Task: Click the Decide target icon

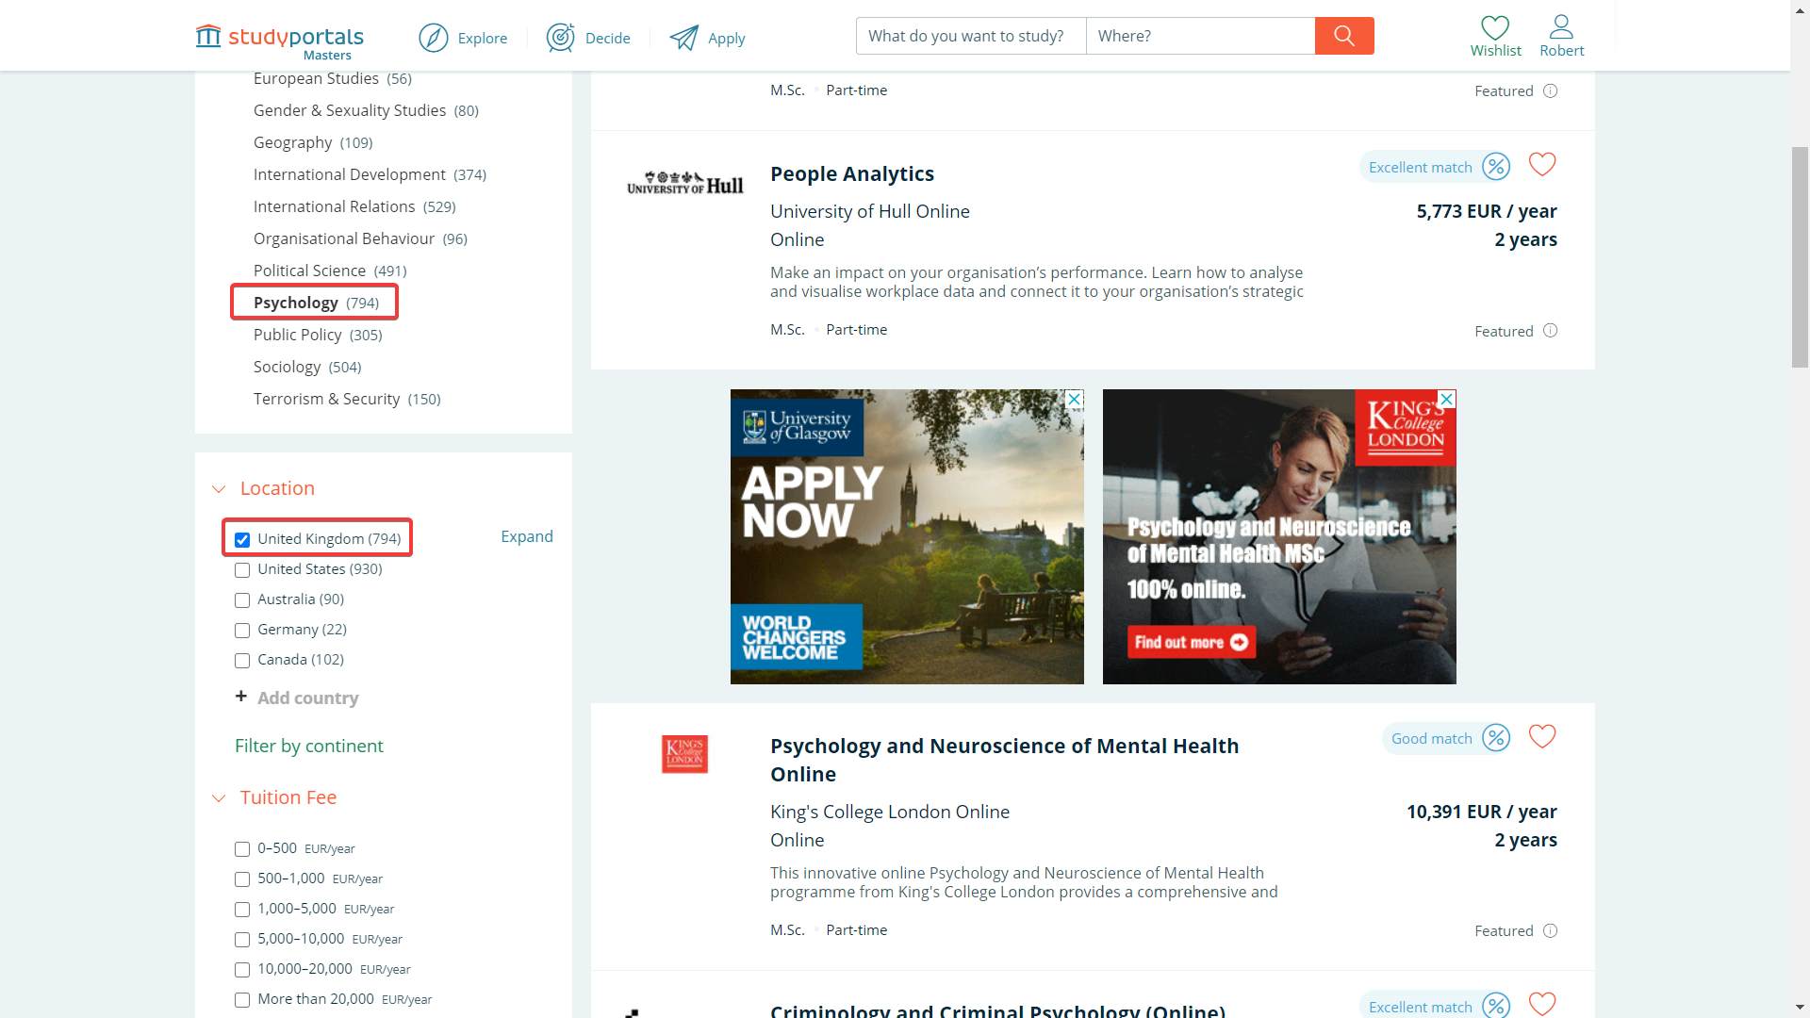Action: [x=560, y=38]
